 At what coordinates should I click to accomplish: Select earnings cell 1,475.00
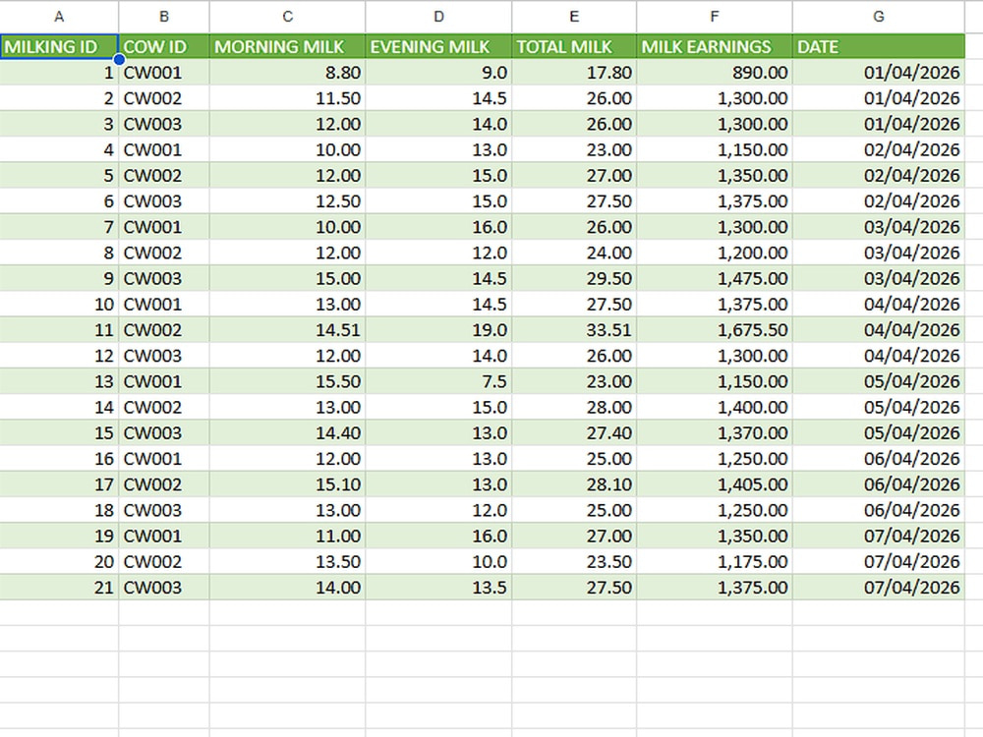pos(714,278)
